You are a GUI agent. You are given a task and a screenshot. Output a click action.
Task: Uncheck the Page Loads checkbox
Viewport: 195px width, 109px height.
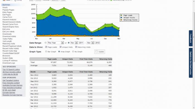[x=46, y=47]
